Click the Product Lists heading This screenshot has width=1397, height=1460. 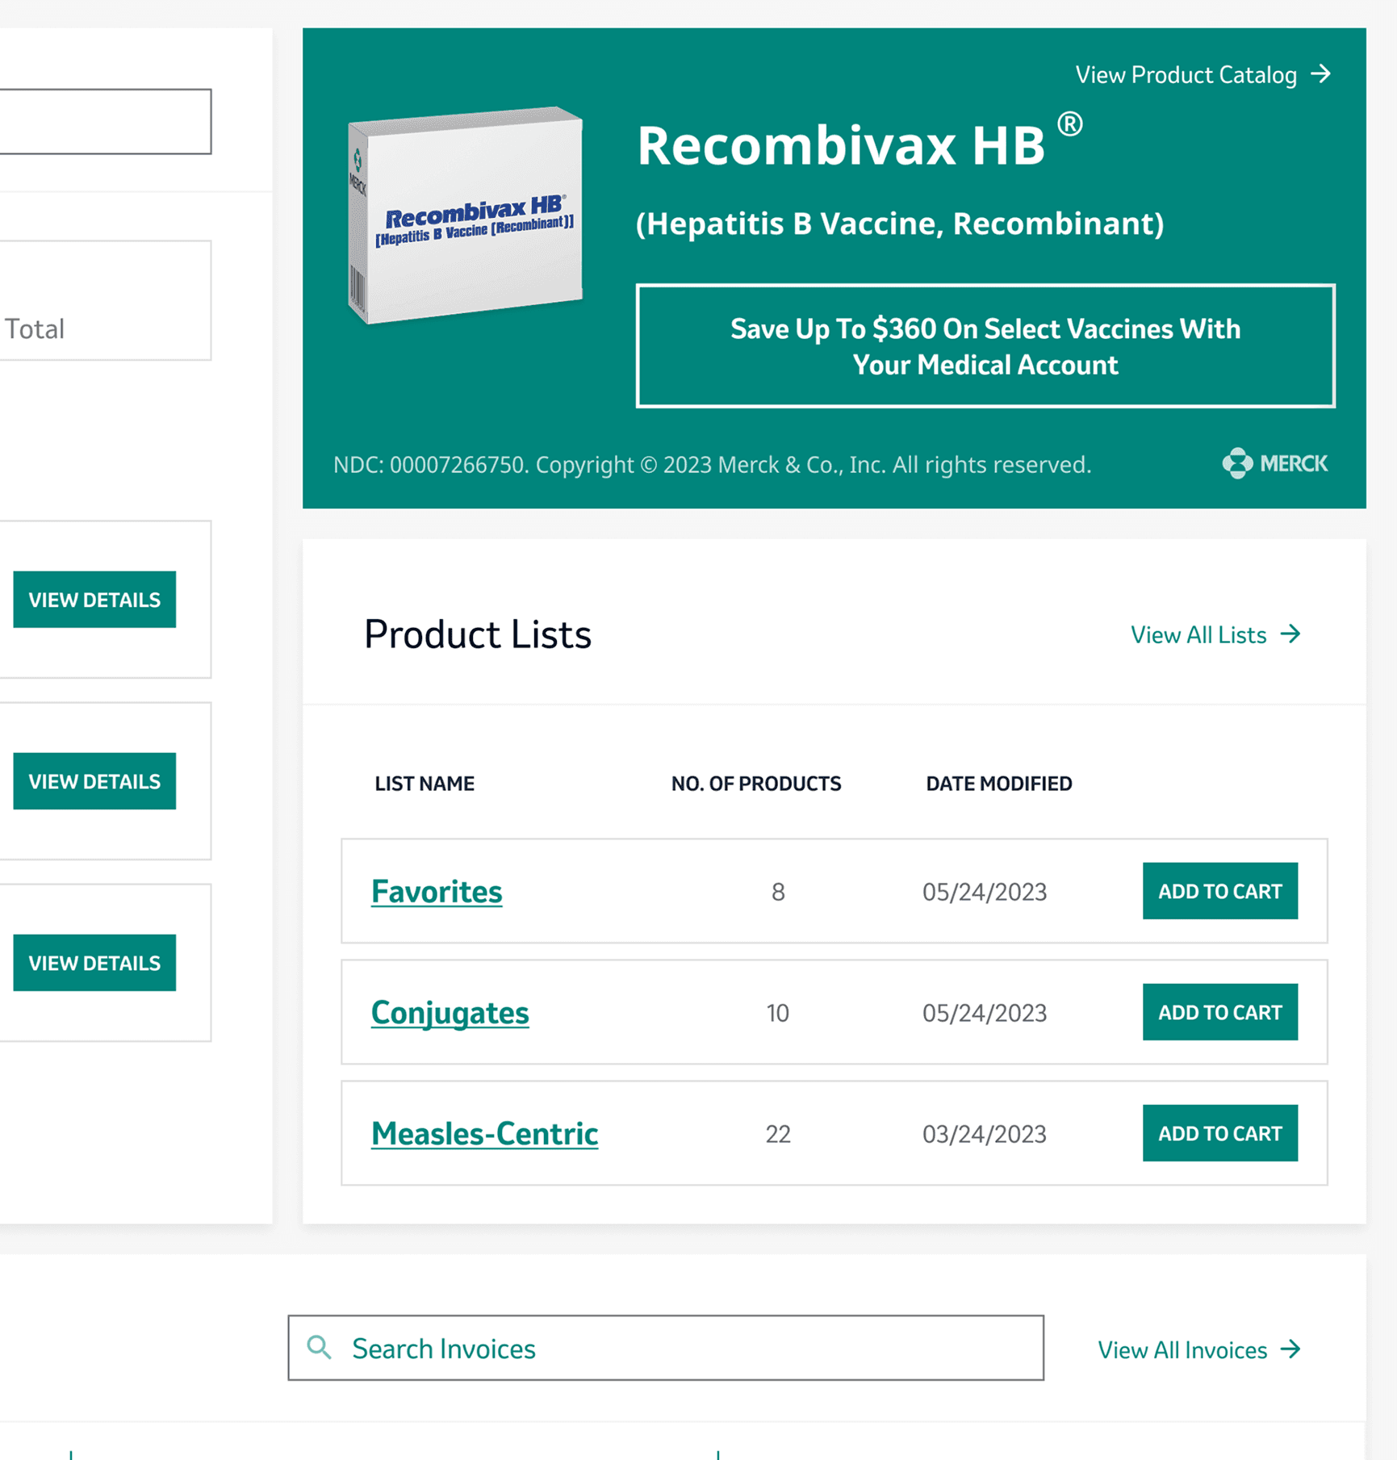(478, 634)
